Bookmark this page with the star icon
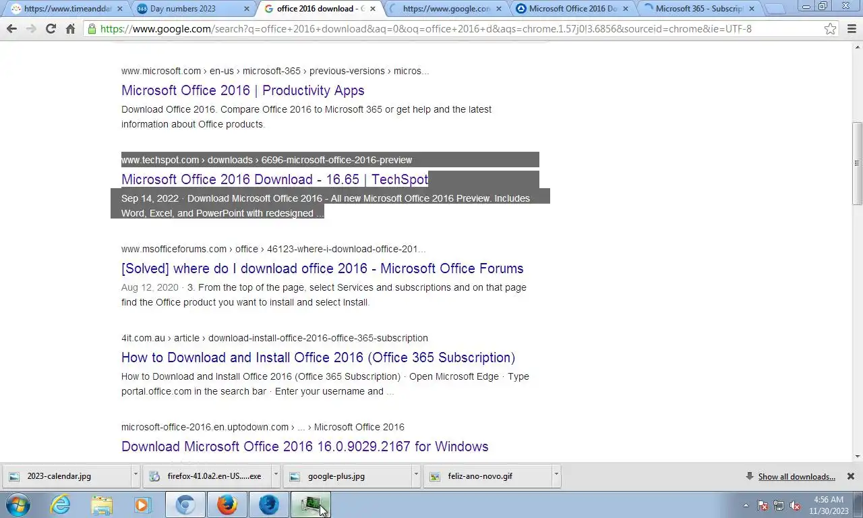The height and width of the screenshot is (518, 863). tap(831, 29)
